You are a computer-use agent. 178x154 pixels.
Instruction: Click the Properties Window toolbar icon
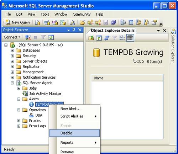(x=154, y=22)
